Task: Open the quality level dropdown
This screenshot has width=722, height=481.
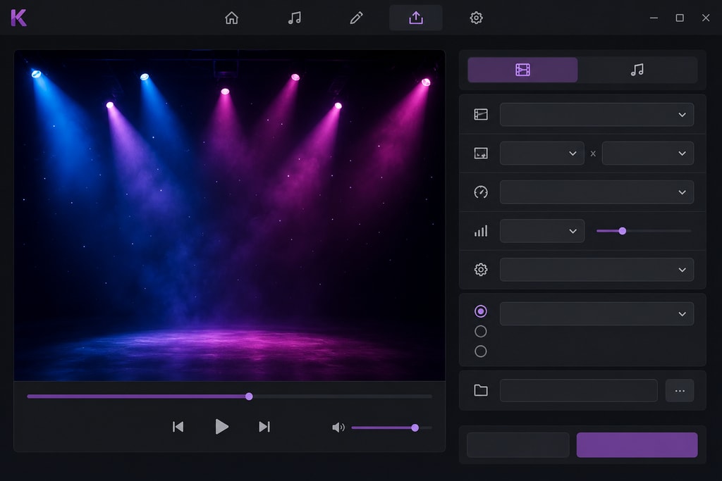Action: [542, 231]
